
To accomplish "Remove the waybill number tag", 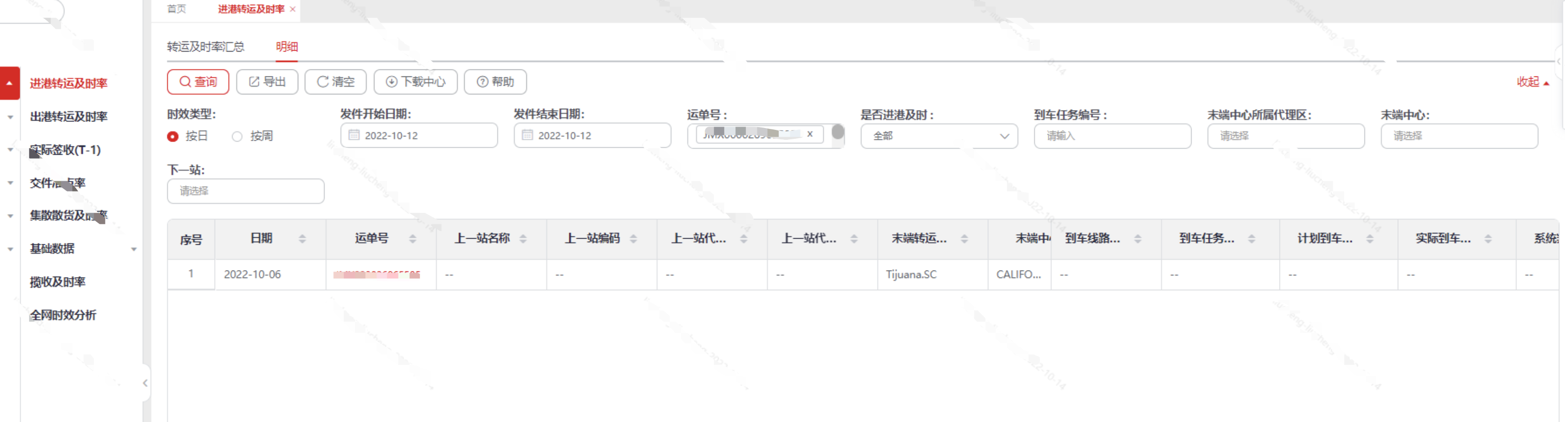I will point(810,134).
